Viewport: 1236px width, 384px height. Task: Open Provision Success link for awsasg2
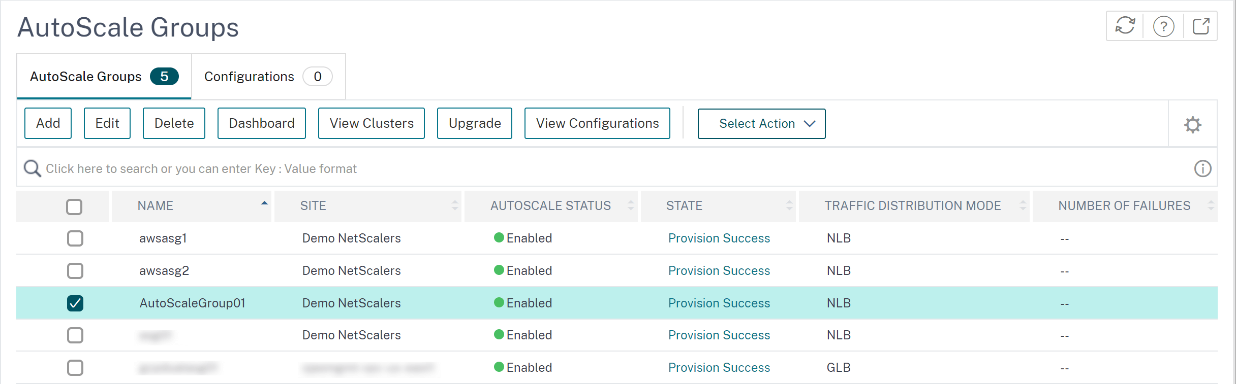click(x=719, y=270)
